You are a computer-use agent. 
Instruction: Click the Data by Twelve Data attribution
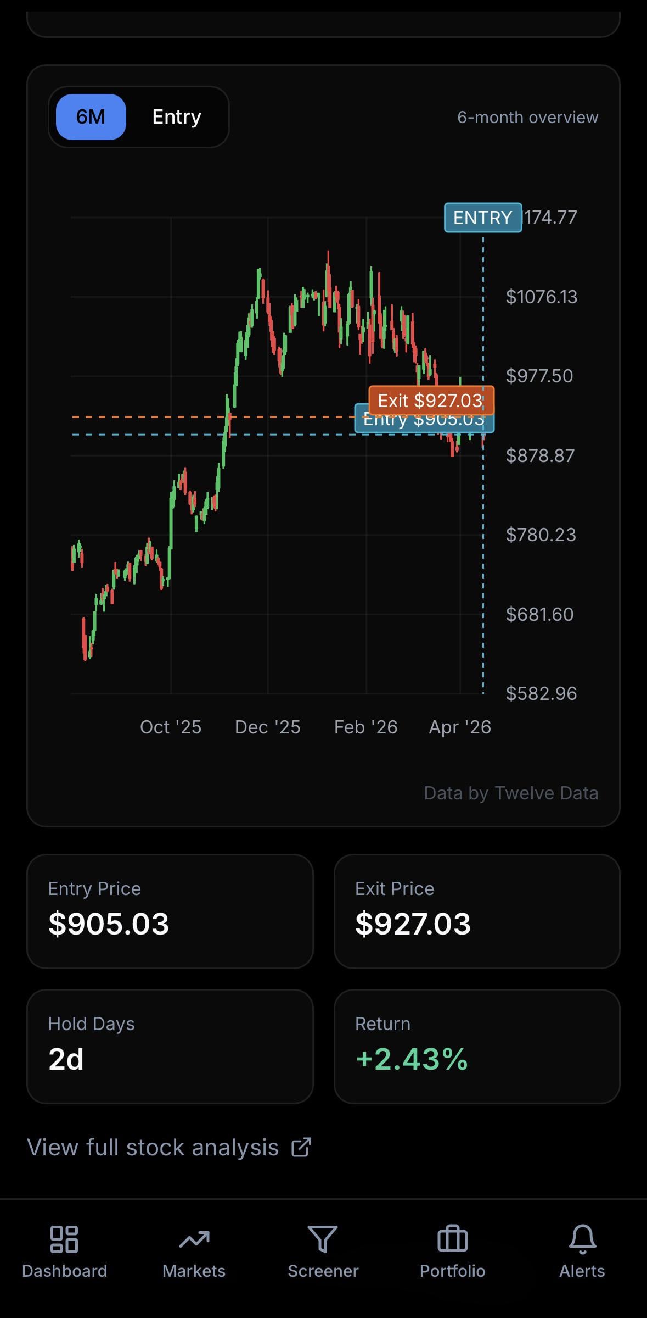point(511,793)
